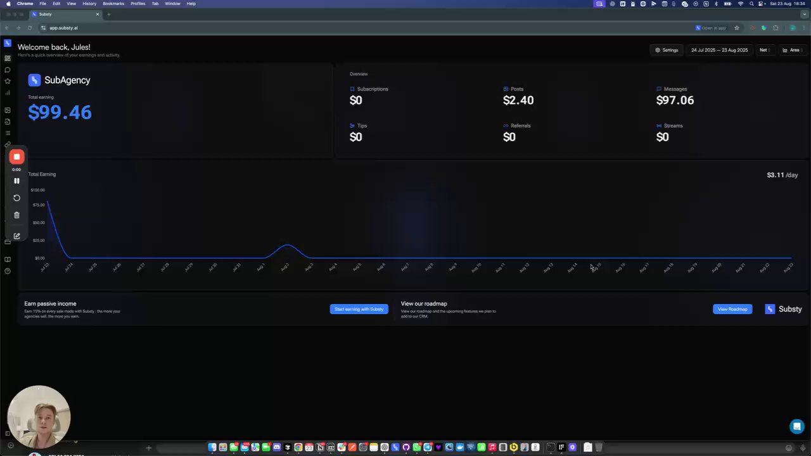Viewport: 811px width, 456px height.
Task: Close the Substy browser tab
Action: 98,14
